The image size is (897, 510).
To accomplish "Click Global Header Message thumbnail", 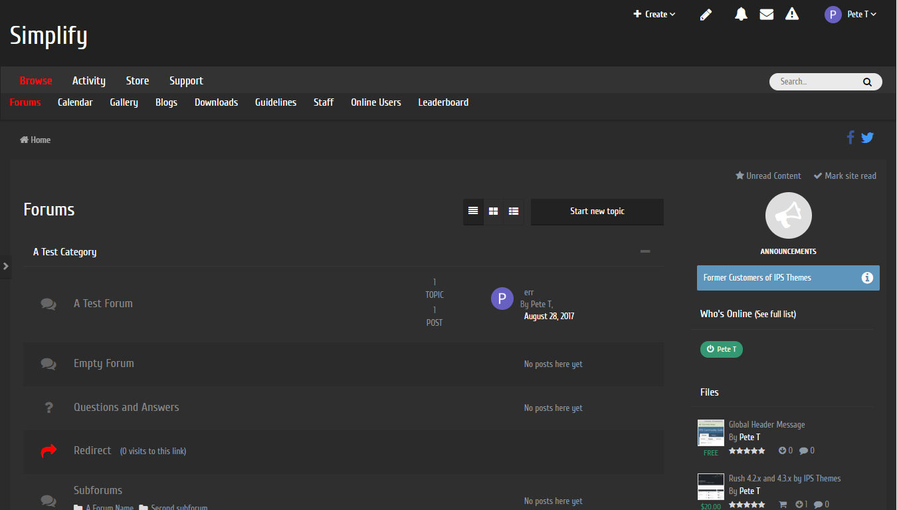I will 711,433.
